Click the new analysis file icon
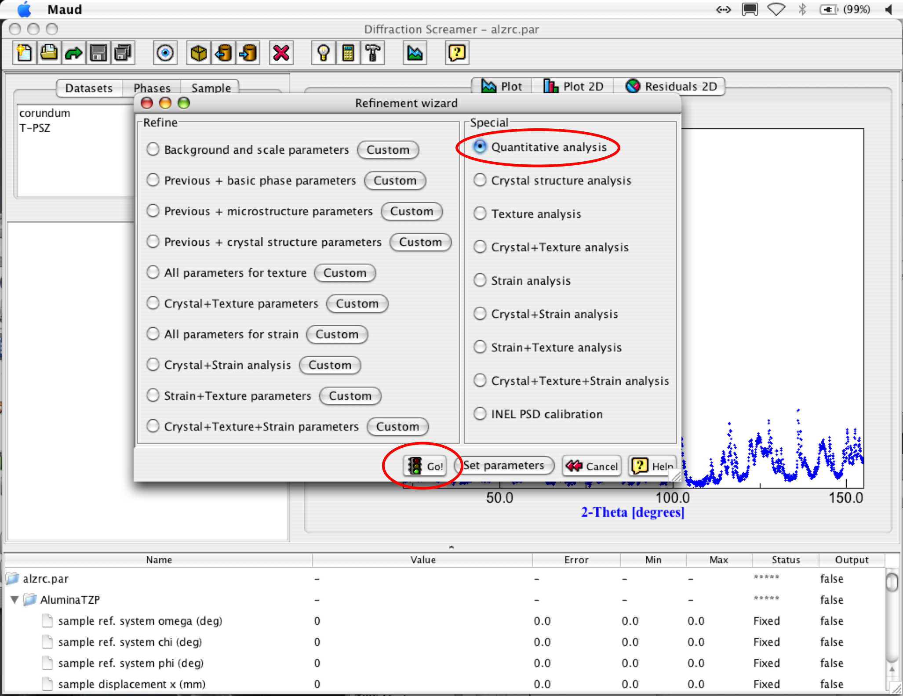The width and height of the screenshot is (903, 696). 25,53
